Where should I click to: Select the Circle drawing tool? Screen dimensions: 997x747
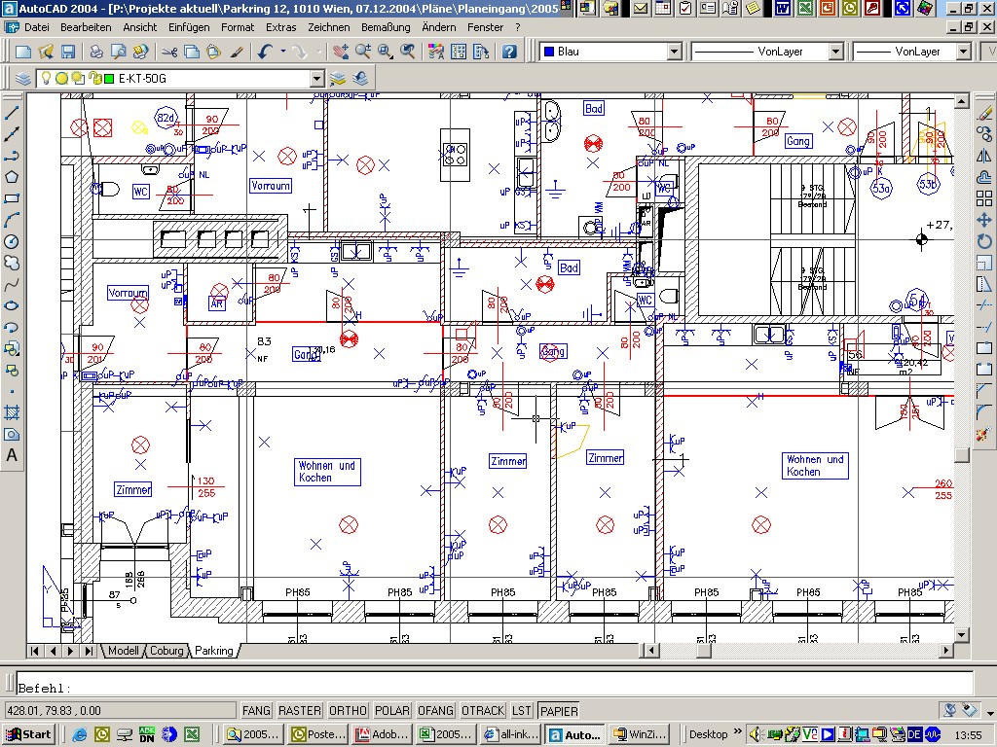click(x=12, y=241)
